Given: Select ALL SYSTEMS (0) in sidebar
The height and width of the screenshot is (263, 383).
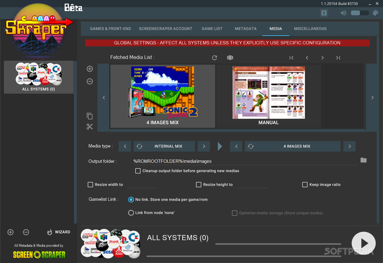Looking at the screenshot, I should (39, 77).
